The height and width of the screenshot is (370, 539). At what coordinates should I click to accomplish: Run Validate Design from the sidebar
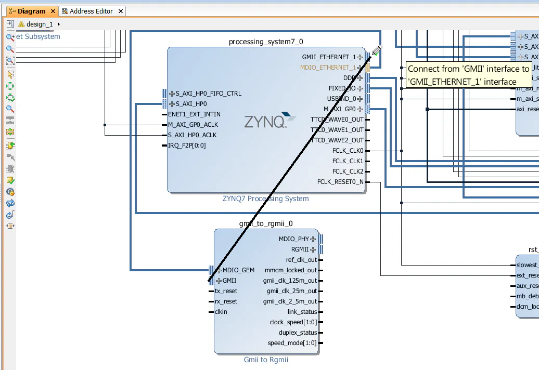click(10, 180)
